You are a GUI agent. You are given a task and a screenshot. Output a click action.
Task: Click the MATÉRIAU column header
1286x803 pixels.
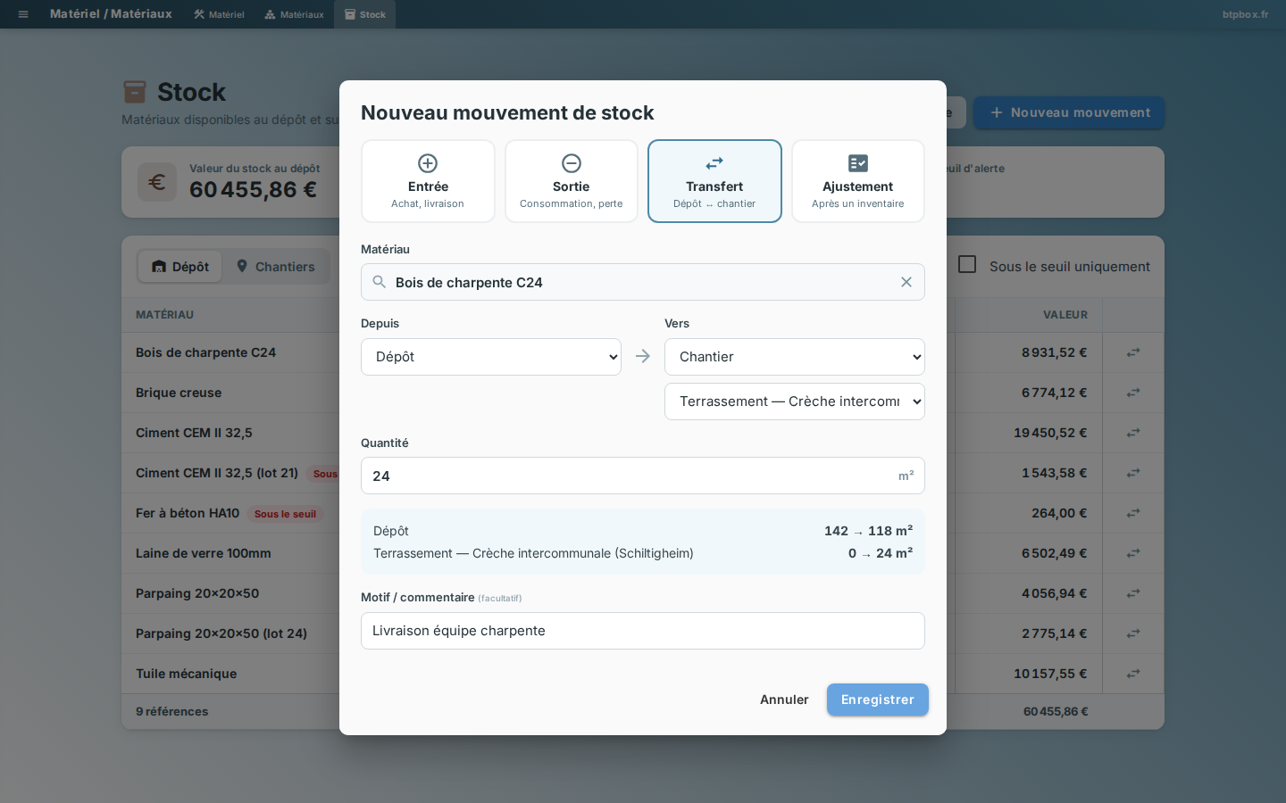(164, 315)
